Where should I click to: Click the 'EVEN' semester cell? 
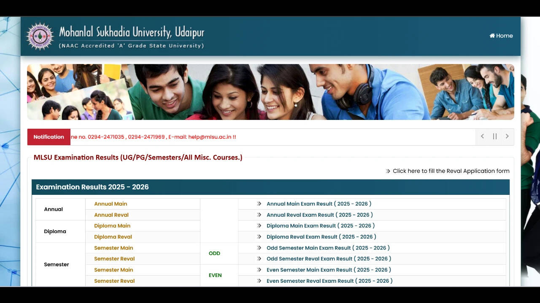tap(219, 275)
